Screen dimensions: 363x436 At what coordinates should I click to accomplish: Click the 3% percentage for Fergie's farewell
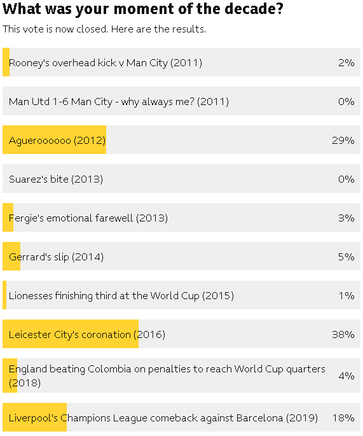tap(346, 218)
